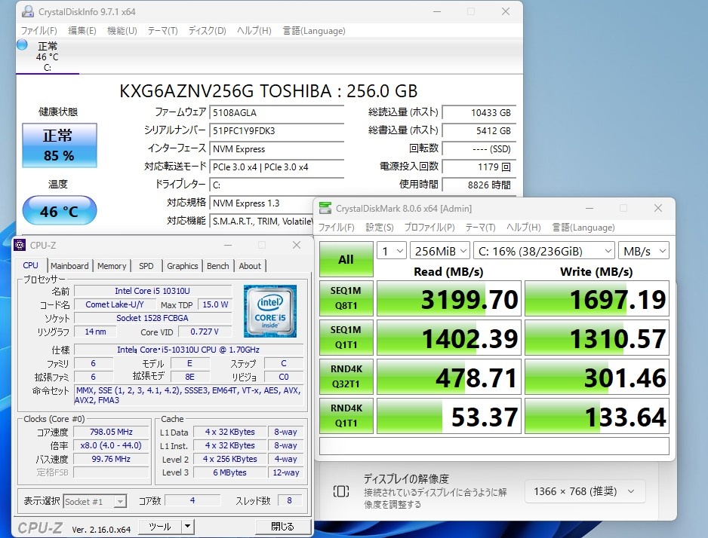Switch to the Graphics tab in CPU-Z
The width and height of the screenshot is (708, 538).
point(183,266)
